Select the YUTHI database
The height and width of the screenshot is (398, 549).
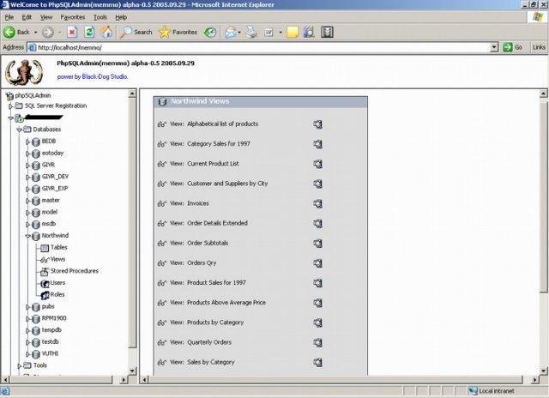(50, 353)
